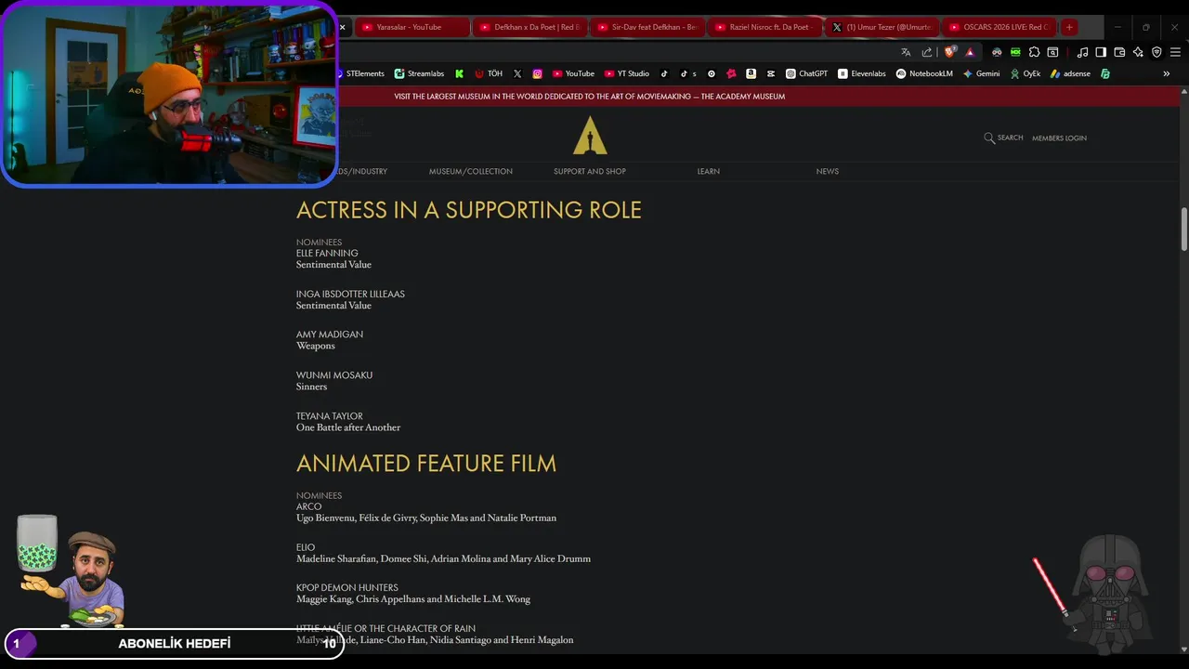Screen dimensions: 1189x669
Task: Click the page vertical scrollbar thumb
Action: 1183,229
